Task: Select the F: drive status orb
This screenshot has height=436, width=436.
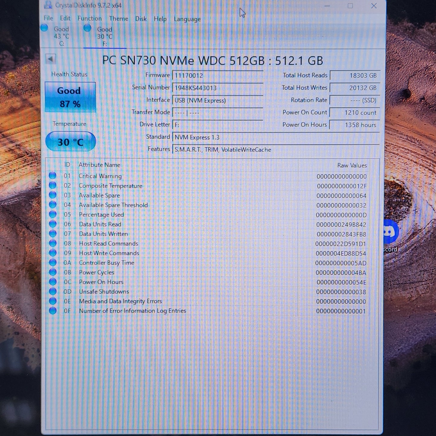Action: (x=88, y=28)
